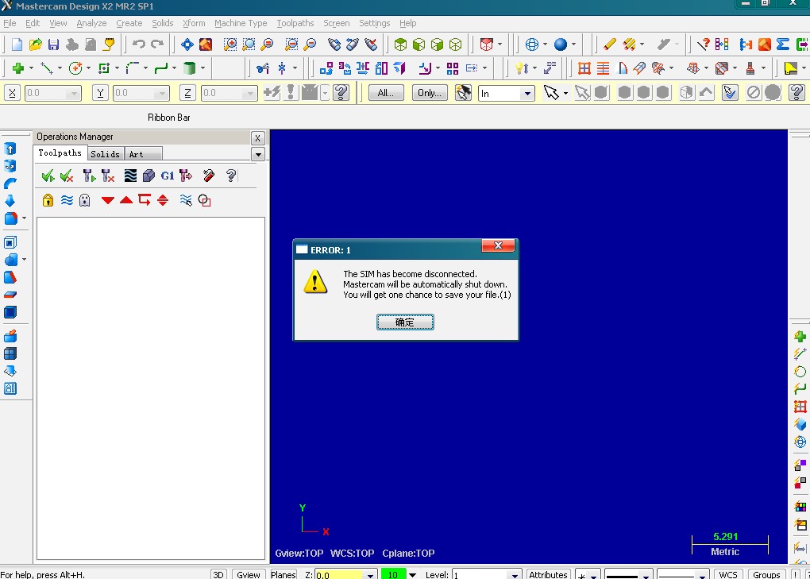This screenshot has width=810, height=579.
Task: Open the File menu
Action: pos(10,23)
